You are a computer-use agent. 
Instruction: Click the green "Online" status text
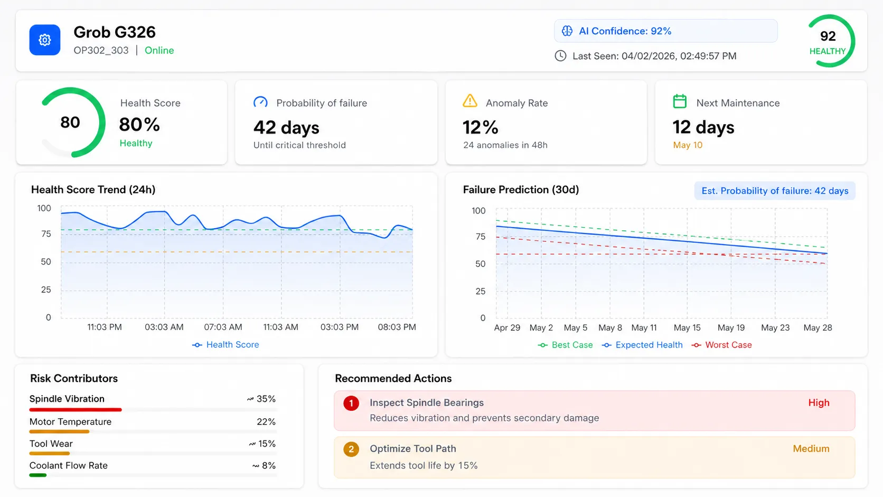[x=159, y=51]
